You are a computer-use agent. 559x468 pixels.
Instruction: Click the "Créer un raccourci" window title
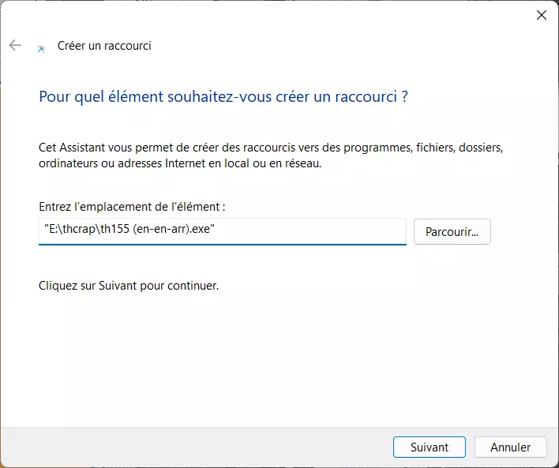104,46
